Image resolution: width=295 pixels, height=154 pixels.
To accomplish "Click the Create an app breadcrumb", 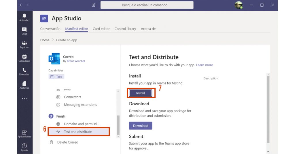I will pos(67,40).
